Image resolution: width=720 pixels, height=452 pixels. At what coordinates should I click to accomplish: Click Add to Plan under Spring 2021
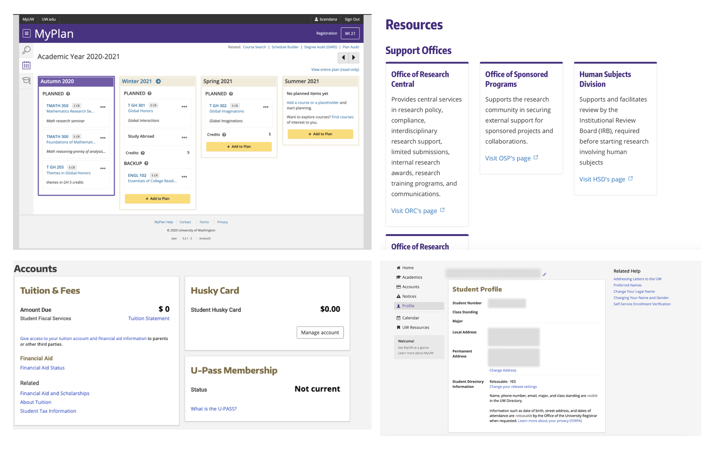(239, 146)
